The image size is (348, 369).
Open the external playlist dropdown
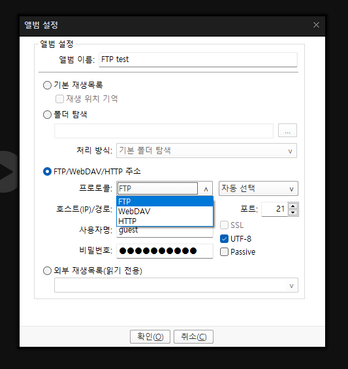point(176,285)
